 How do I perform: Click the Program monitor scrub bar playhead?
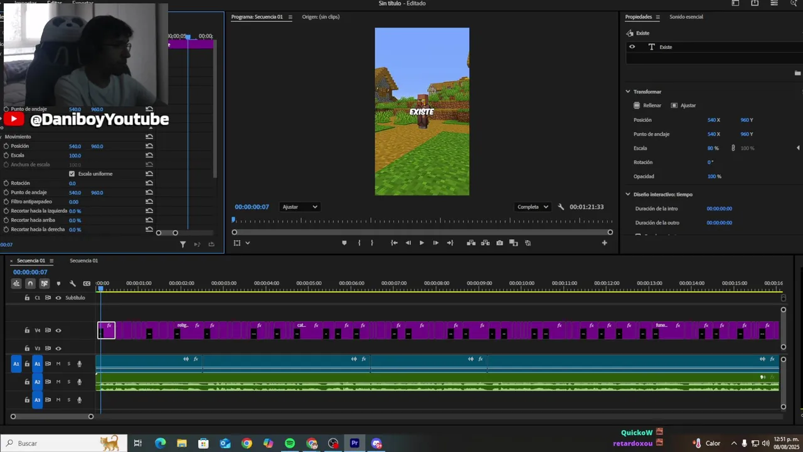click(x=233, y=220)
